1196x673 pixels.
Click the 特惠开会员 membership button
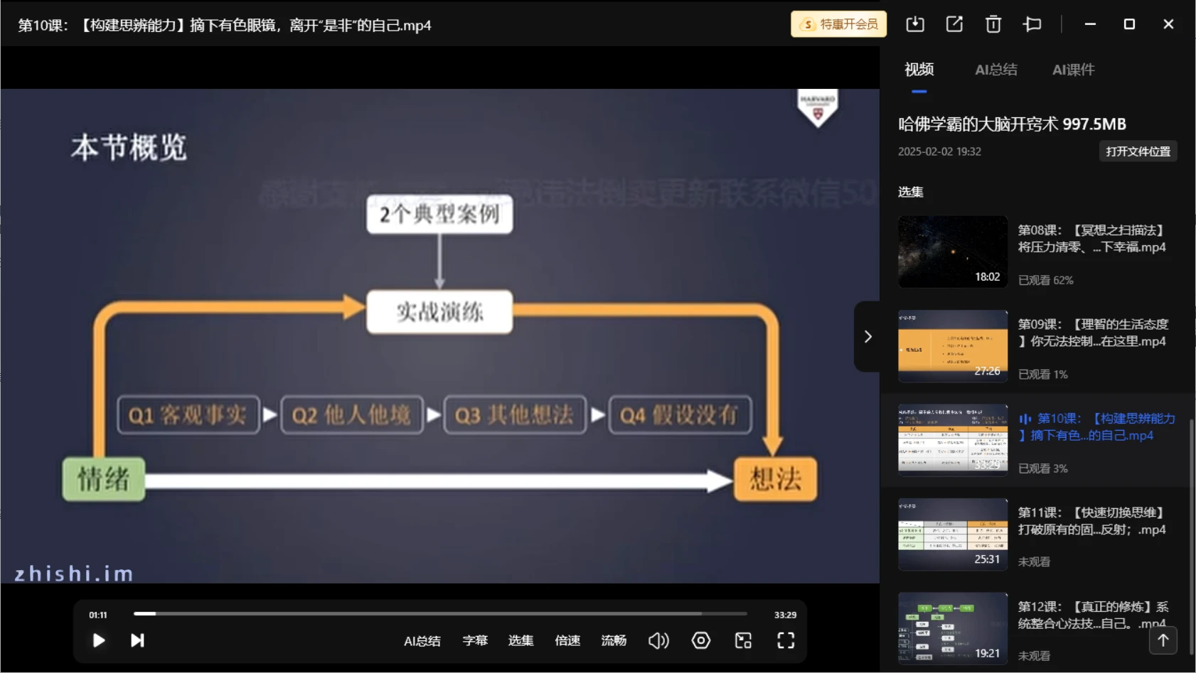(x=838, y=24)
